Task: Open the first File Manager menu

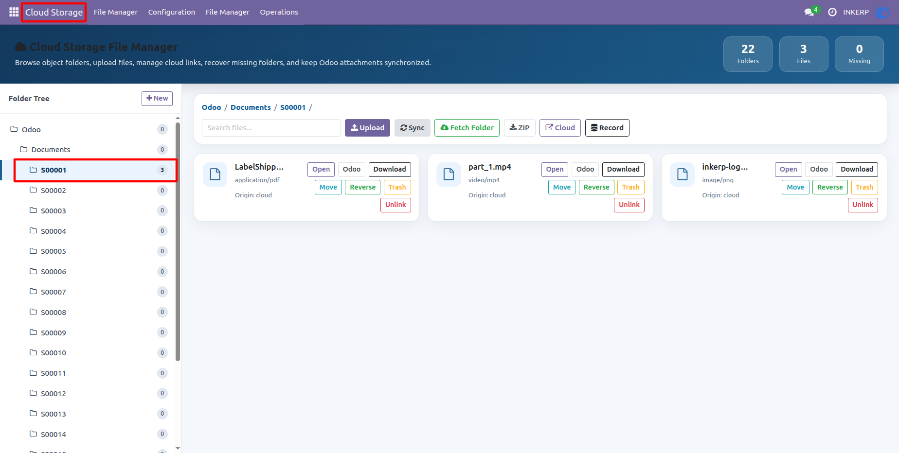Action: (x=116, y=12)
